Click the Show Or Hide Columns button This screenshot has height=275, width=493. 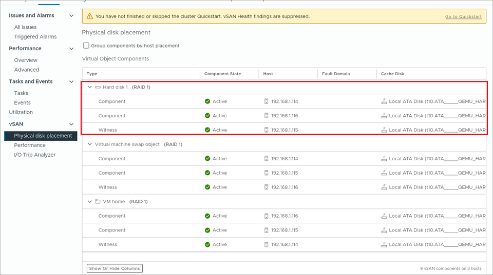pos(115,268)
